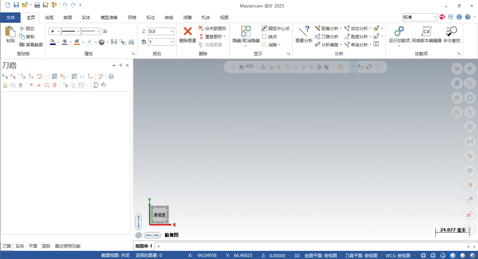Click the 剪切 (Cut) scissors icon

(x=22, y=29)
